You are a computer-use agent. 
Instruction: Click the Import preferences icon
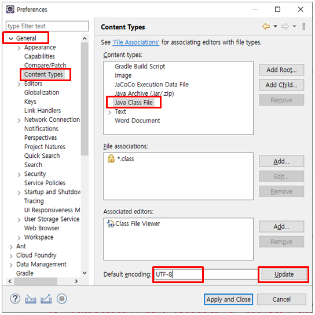click(x=31, y=299)
